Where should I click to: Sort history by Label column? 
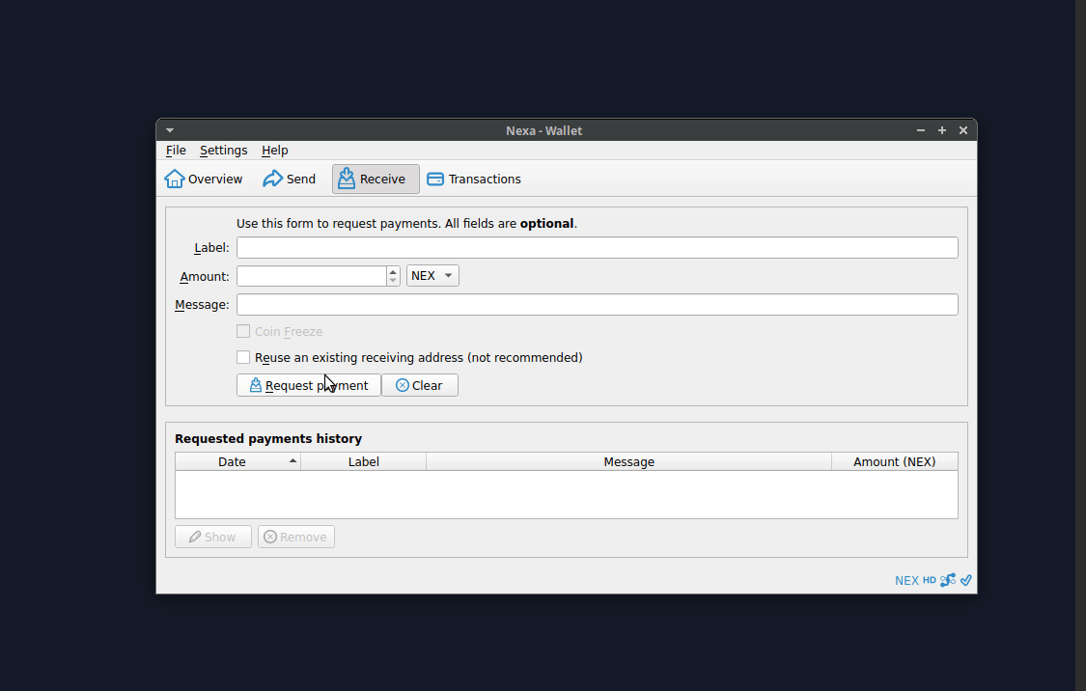pyautogui.click(x=364, y=462)
